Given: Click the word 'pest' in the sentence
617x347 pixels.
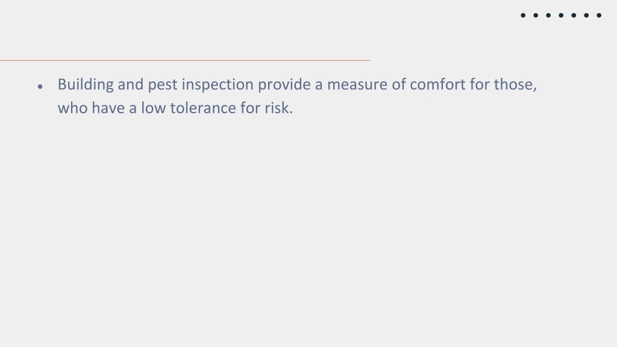Looking at the screenshot, I should point(163,86).
